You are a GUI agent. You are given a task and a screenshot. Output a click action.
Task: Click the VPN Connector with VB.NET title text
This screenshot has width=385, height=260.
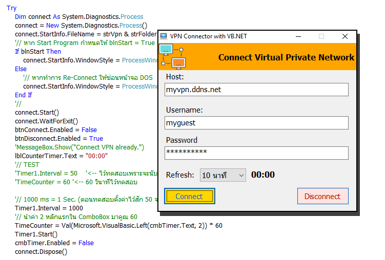pos(209,36)
